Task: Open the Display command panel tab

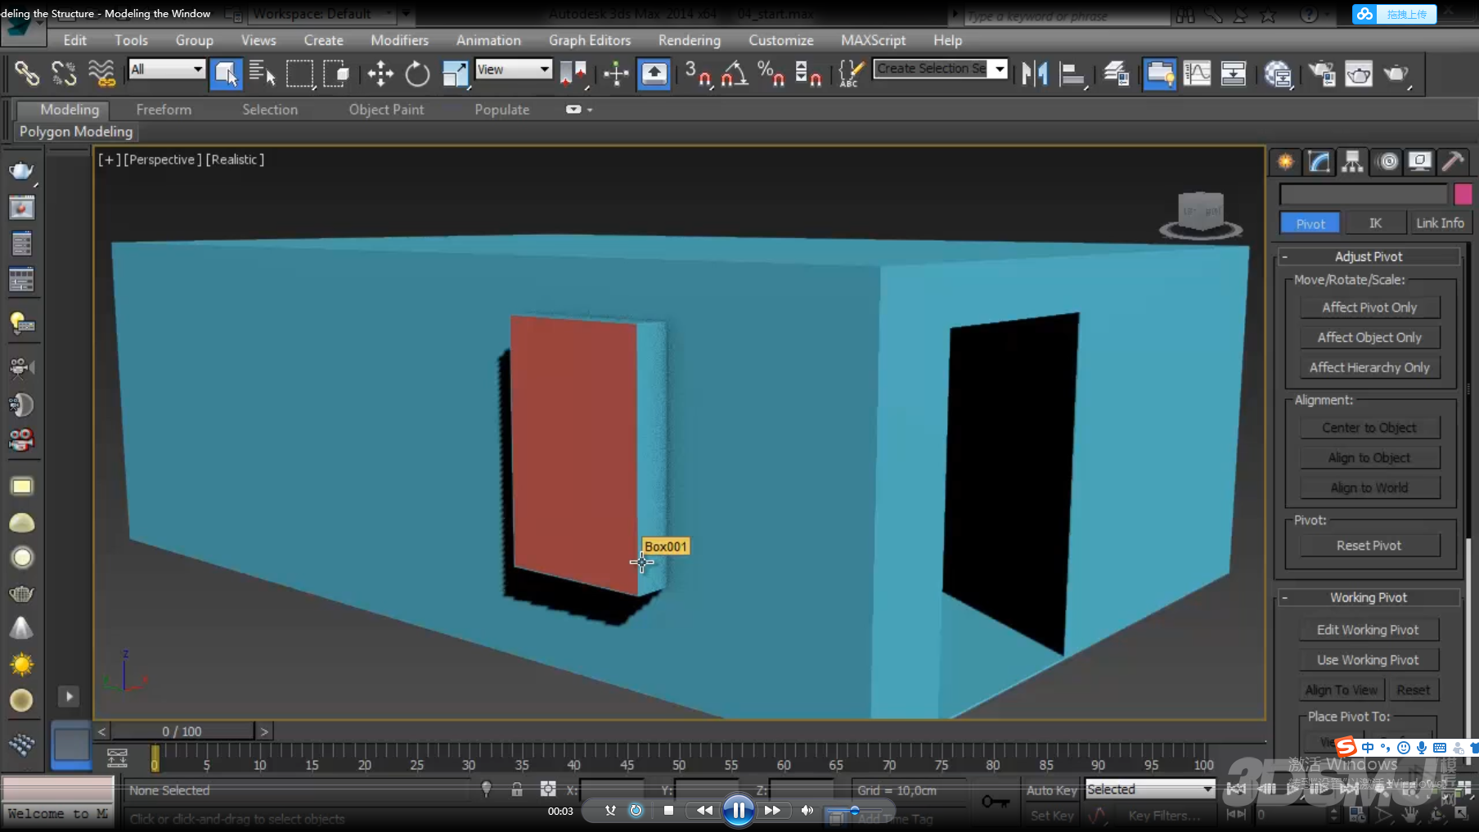Action: [1420, 162]
